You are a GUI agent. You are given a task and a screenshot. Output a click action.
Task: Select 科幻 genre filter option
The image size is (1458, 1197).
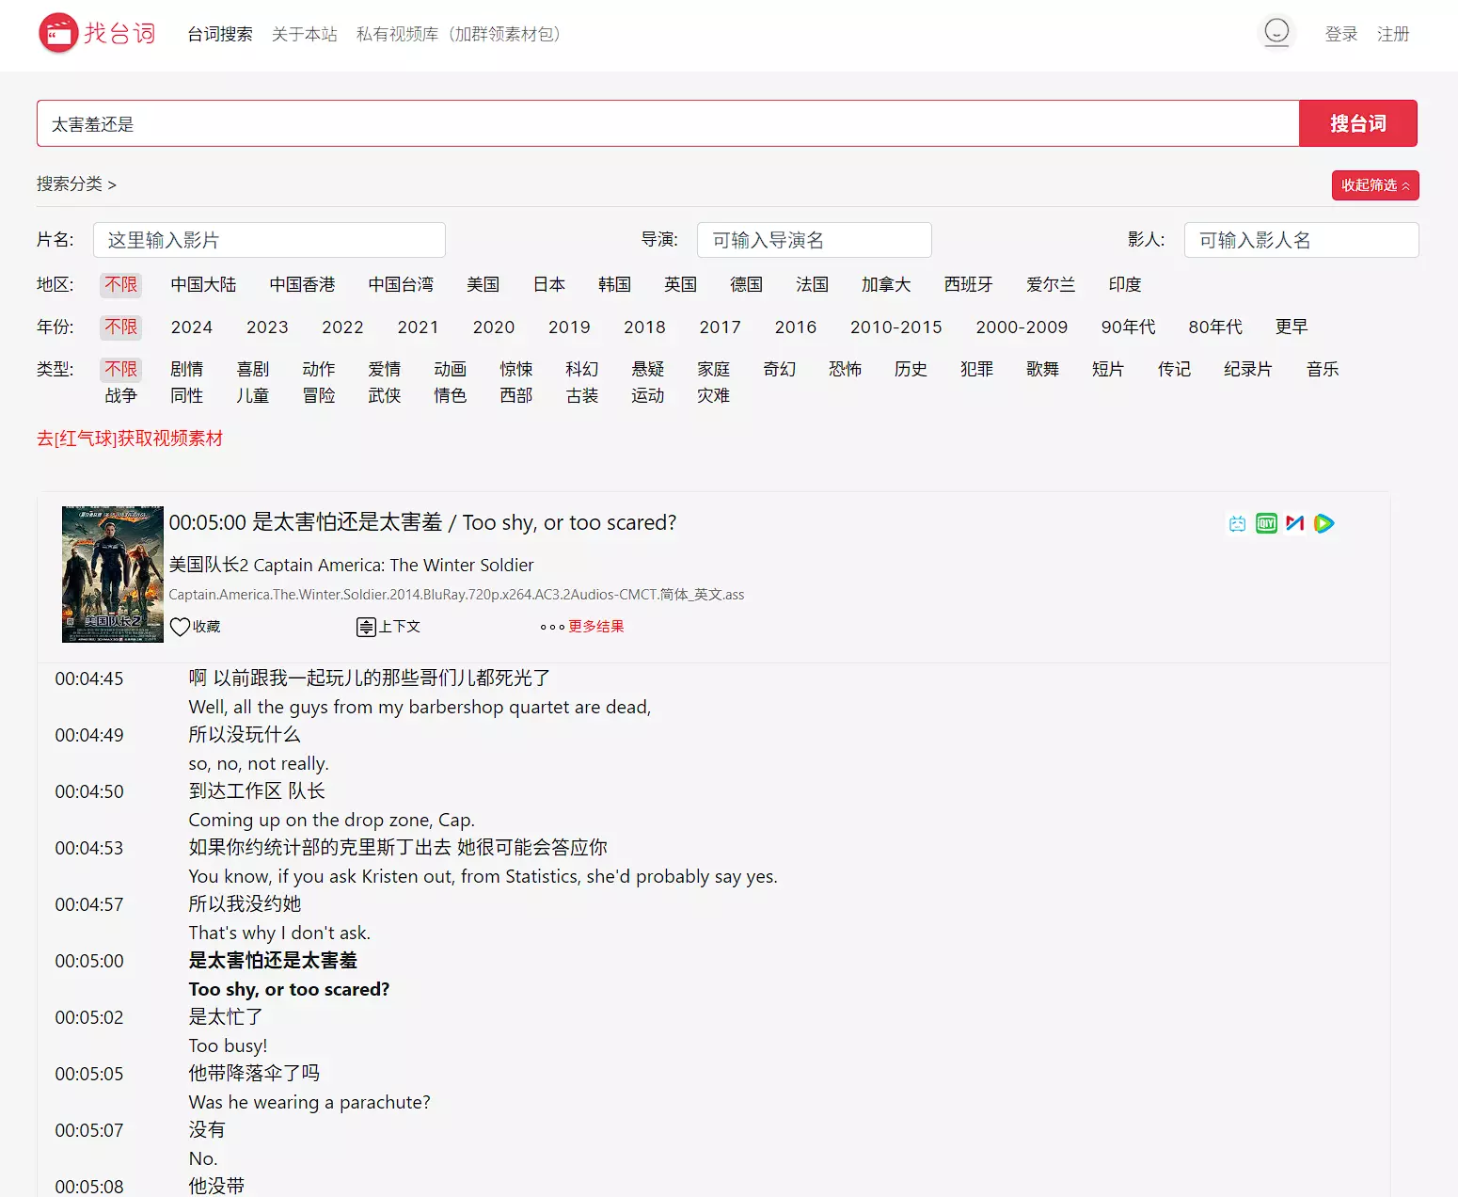point(581,369)
